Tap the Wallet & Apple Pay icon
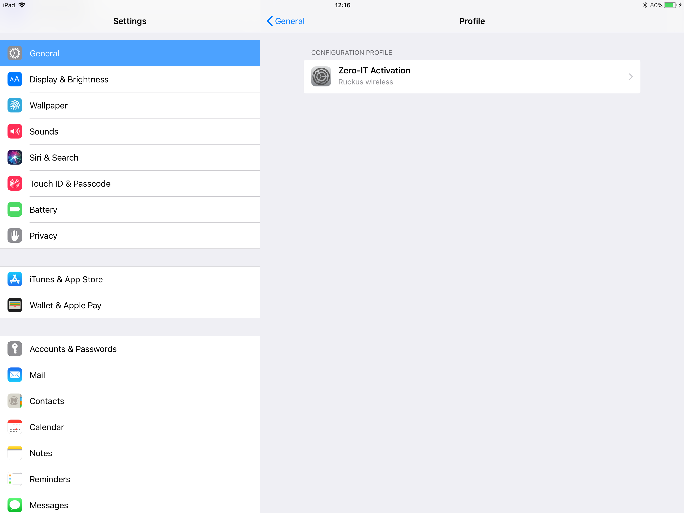The image size is (684, 513). coord(15,305)
